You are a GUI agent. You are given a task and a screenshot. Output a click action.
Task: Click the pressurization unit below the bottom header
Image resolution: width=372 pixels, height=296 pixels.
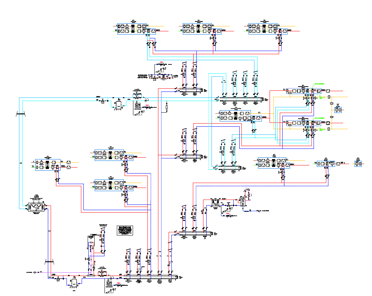click(x=109, y=283)
